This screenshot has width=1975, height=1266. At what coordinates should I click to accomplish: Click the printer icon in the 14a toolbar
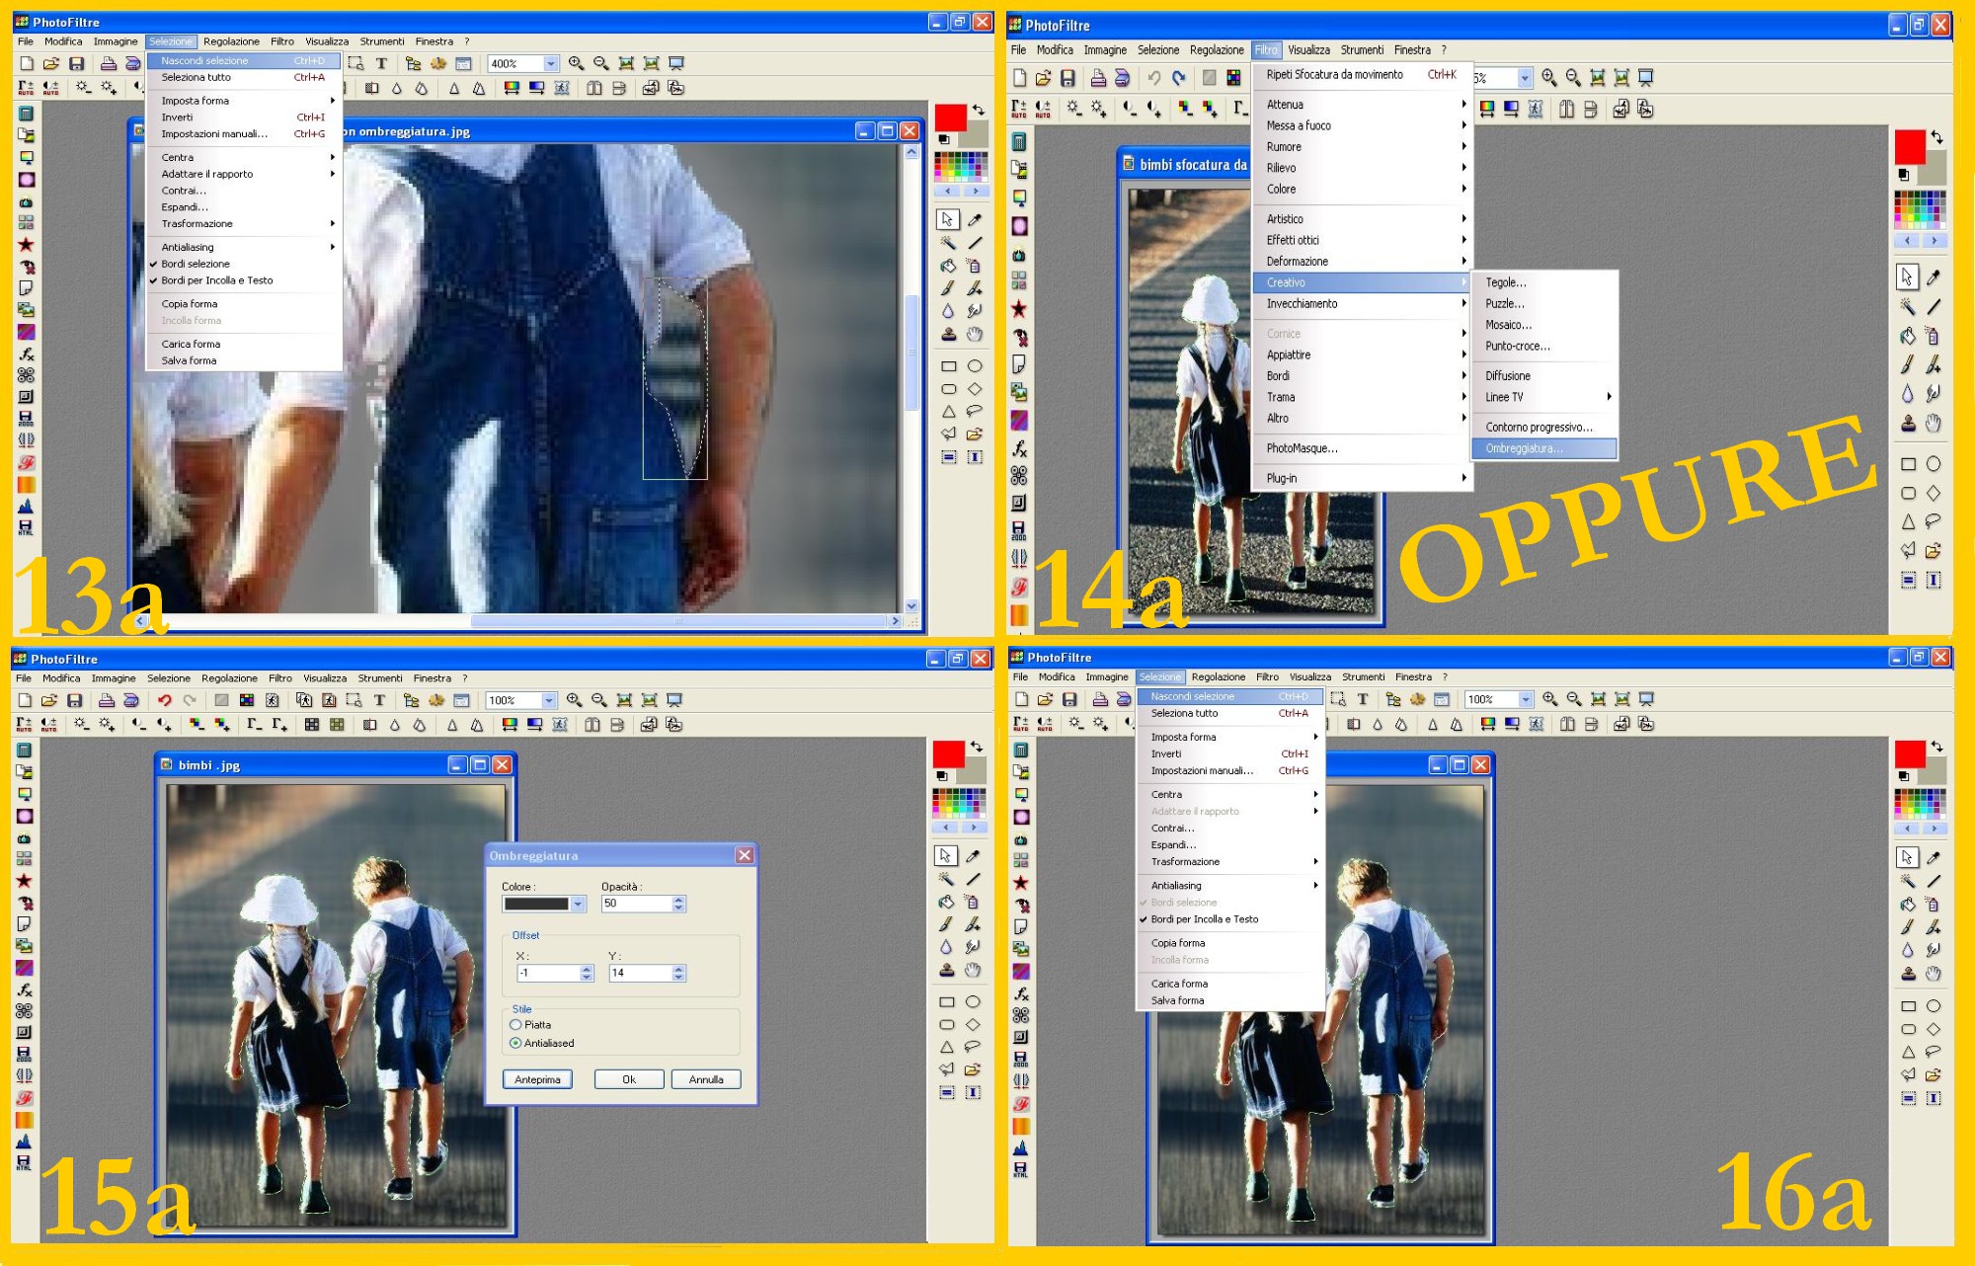1097,78
